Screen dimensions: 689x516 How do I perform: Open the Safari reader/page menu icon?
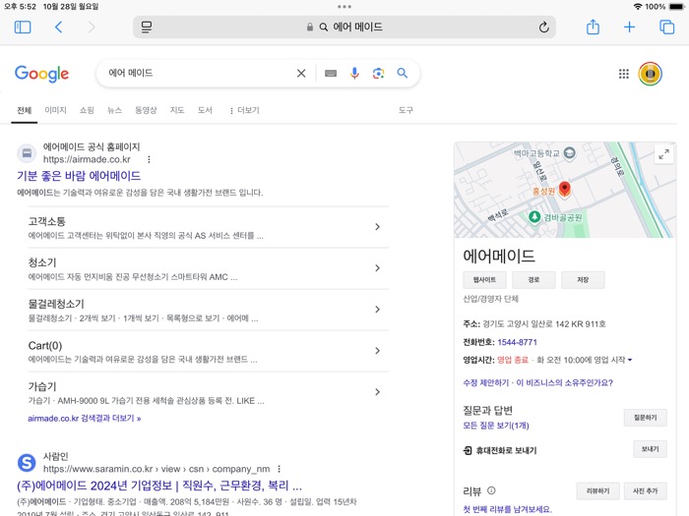pos(147,28)
